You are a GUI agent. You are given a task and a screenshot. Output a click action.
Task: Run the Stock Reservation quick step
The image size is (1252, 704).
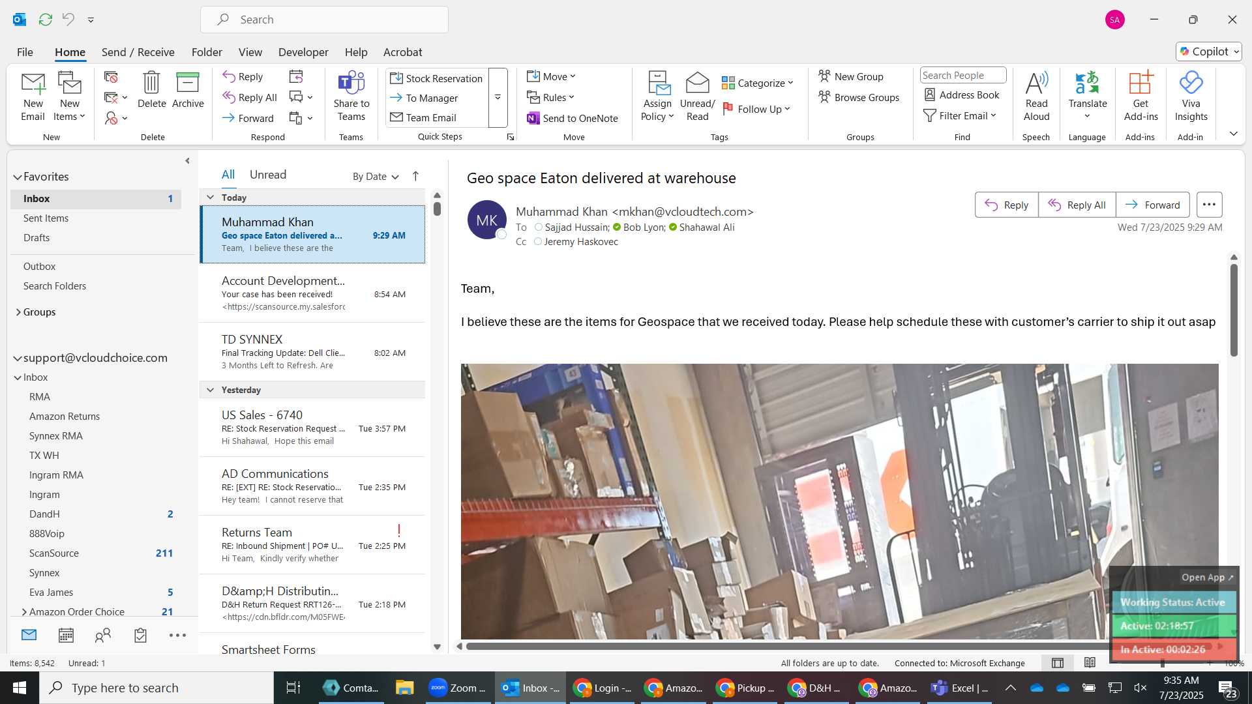tap(436, 78)
